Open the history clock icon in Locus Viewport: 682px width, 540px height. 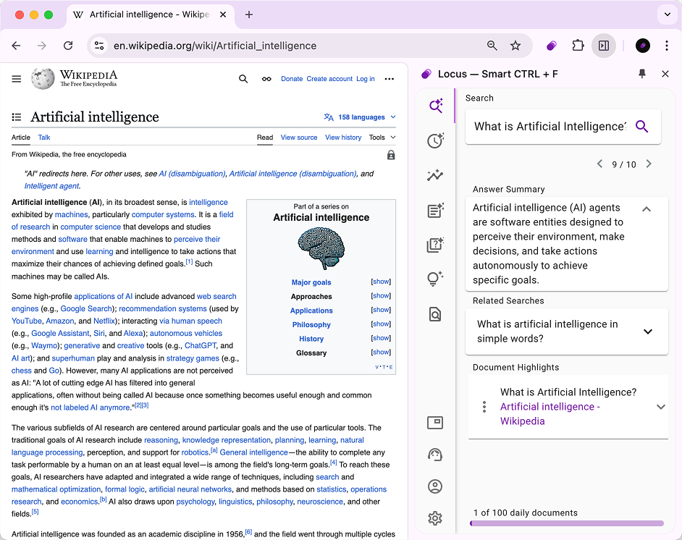coord(435,141)
